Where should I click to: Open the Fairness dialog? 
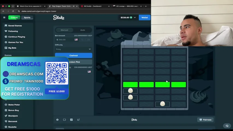pos(205,120)
